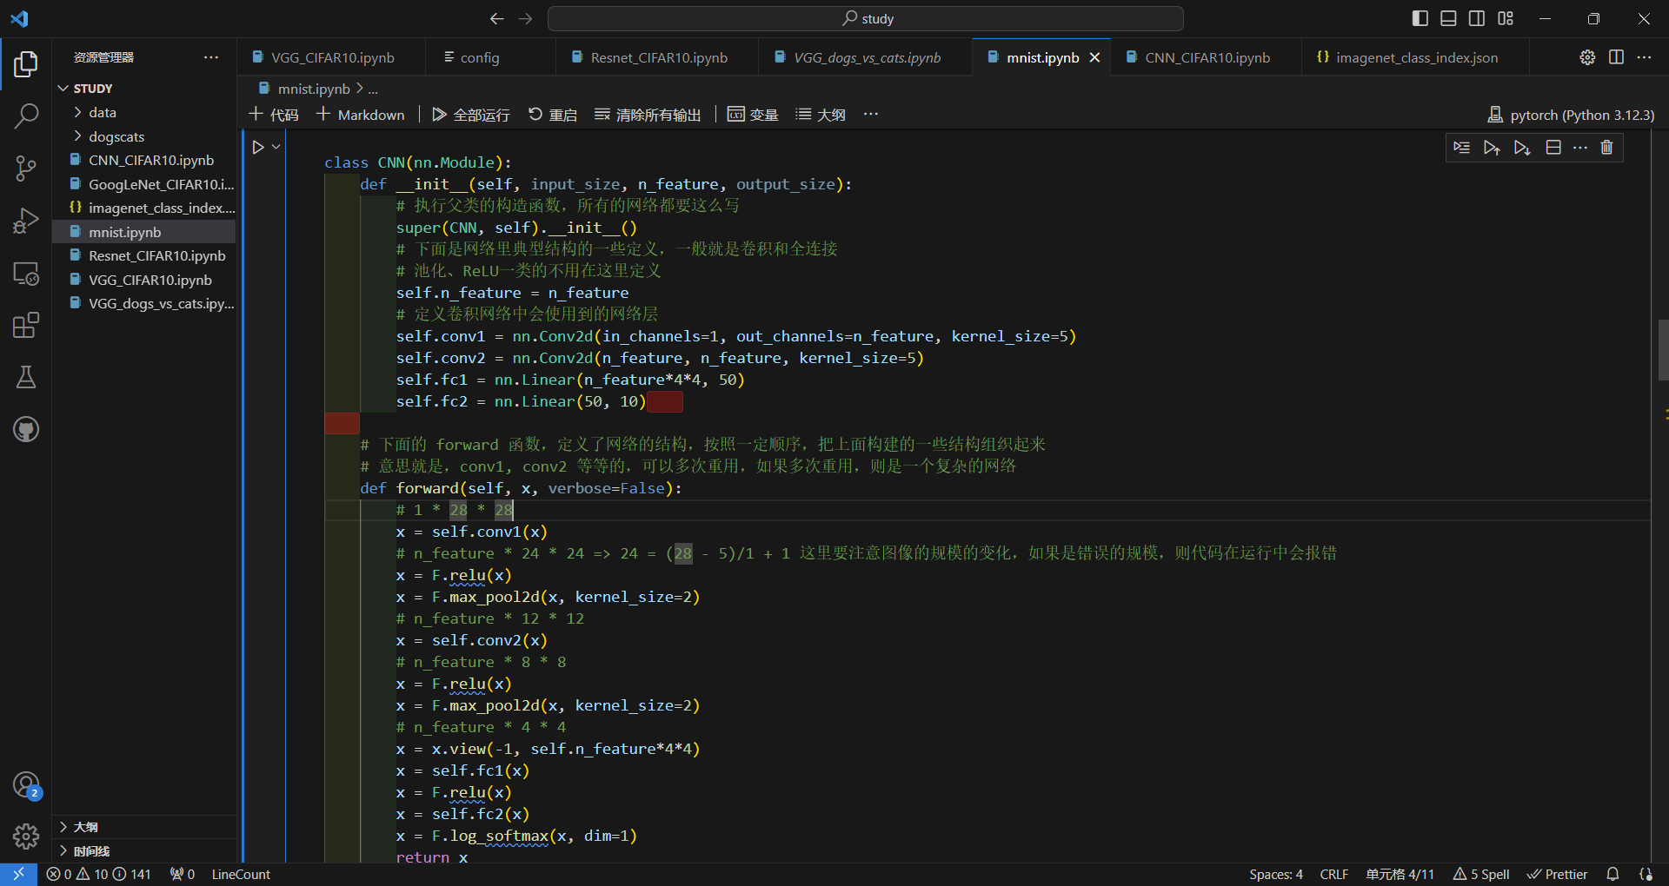Open the Search view in activity bar

(x=26, y=116)
